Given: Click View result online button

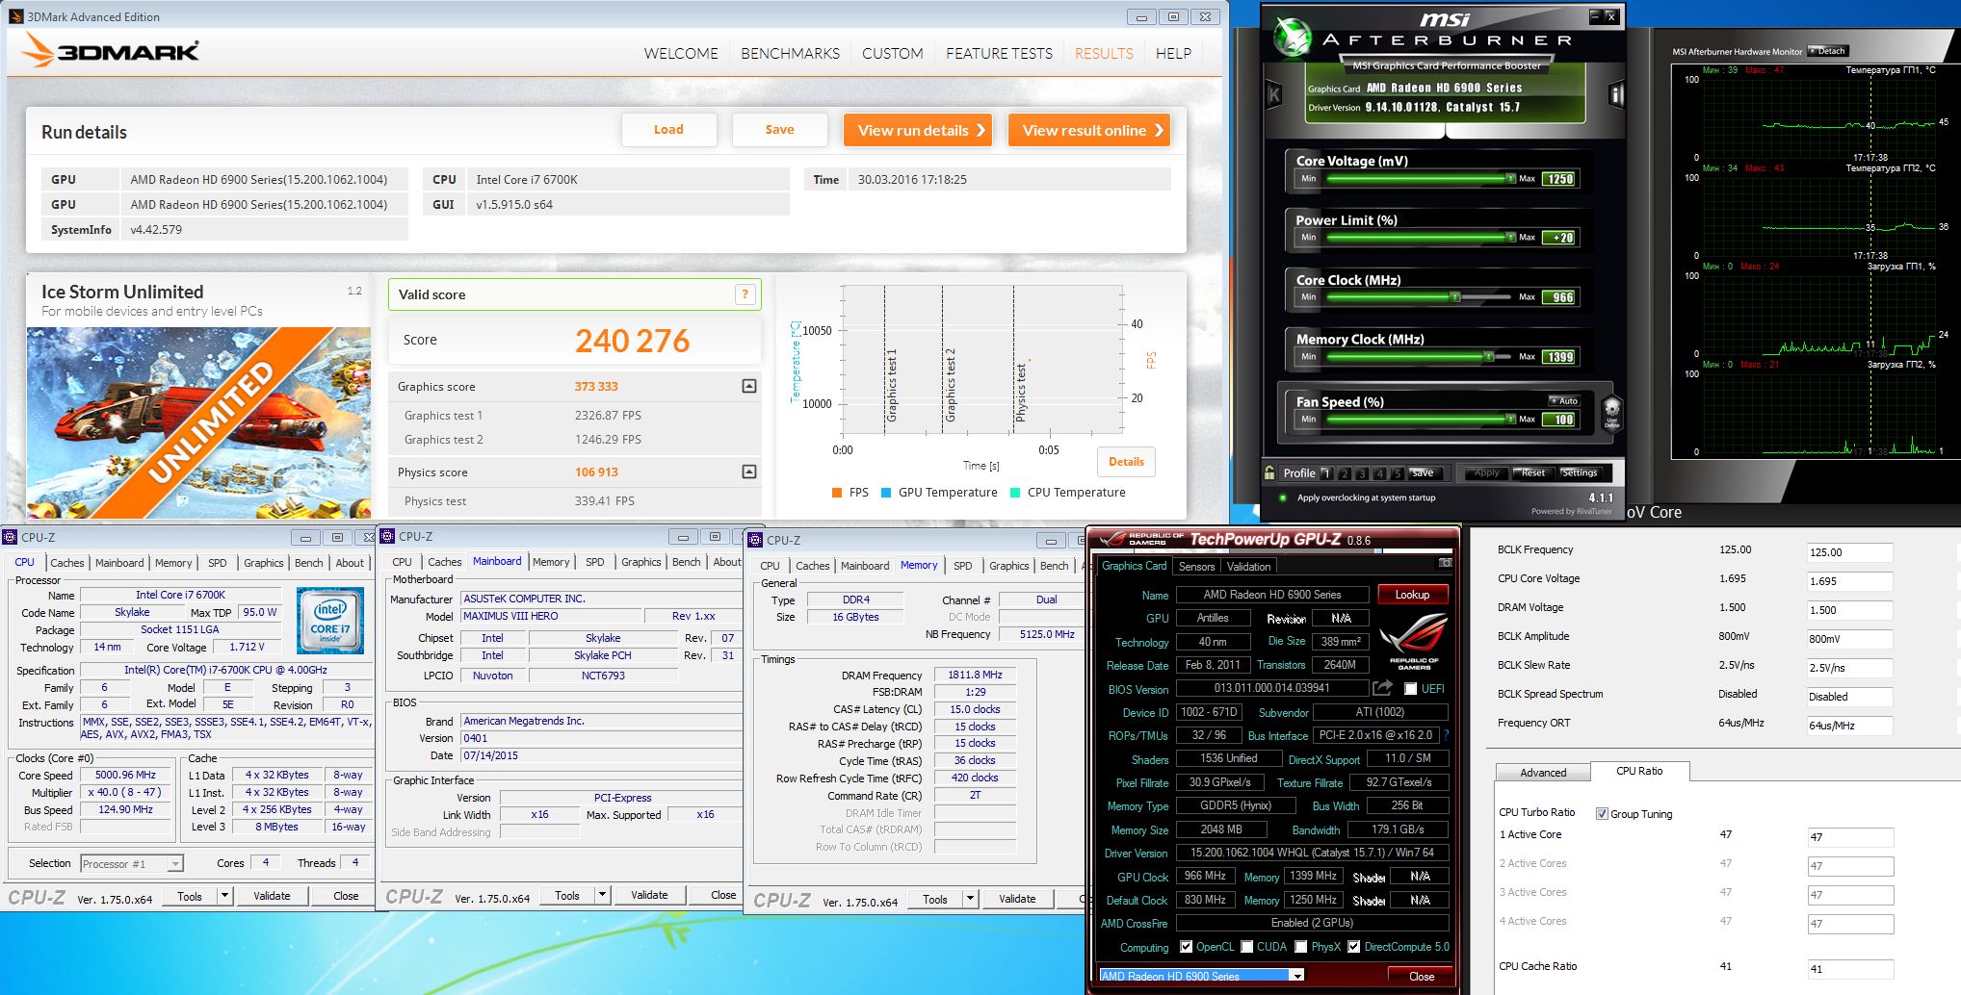Looking at the screenshot, I should point(1090,130).
